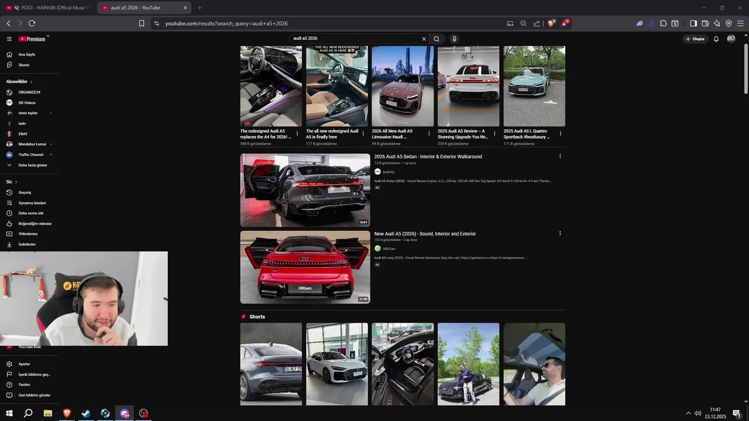Open Geri bildirim gönder feedback
749x421 pixels.
click(29, 395)
